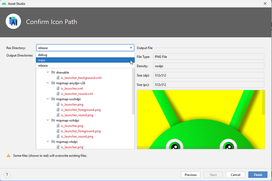
Task: Choose 'main' from the dropdown list
Action: click(x=42, y=60)
